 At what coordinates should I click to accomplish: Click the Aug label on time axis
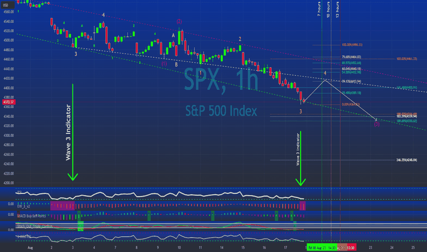(x=30, y=247)
